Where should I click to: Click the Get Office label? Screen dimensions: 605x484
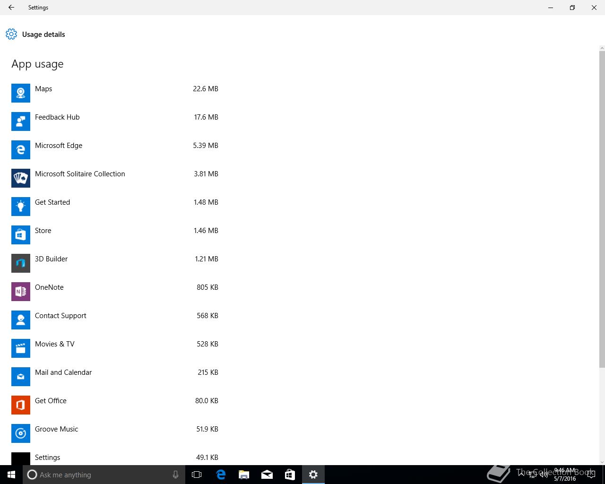coord(51,401)
